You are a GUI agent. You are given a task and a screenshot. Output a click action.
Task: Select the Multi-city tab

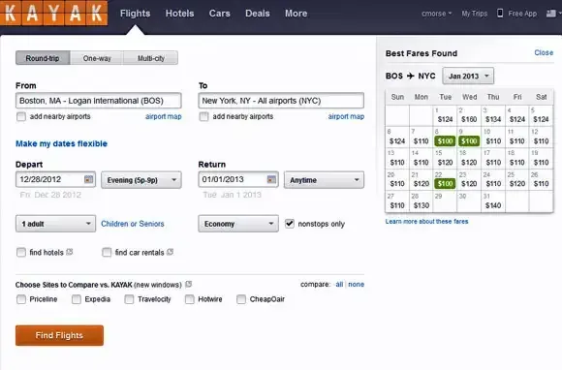151,58
